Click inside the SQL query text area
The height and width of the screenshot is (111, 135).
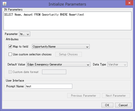point(67,21)
